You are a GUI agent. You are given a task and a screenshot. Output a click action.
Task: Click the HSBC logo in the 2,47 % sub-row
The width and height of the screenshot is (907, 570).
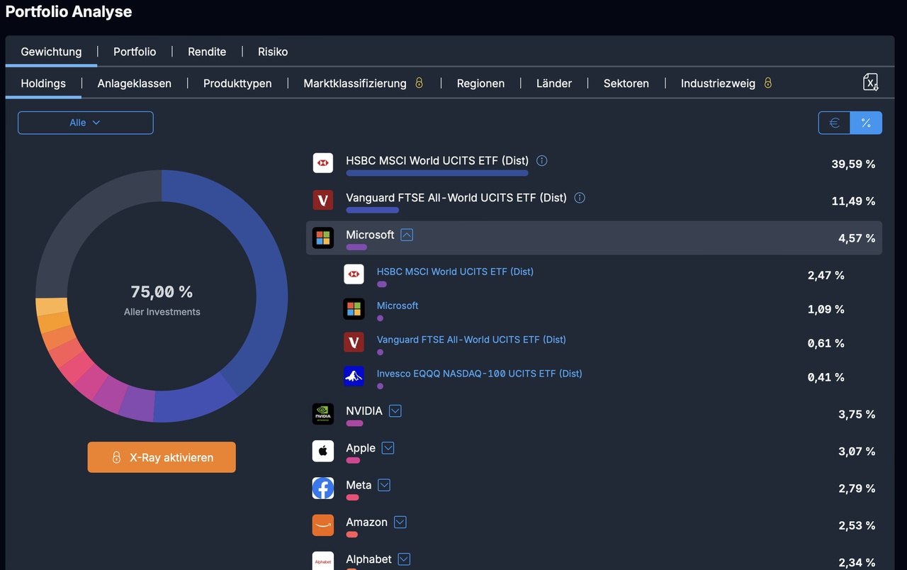point(354,274)
